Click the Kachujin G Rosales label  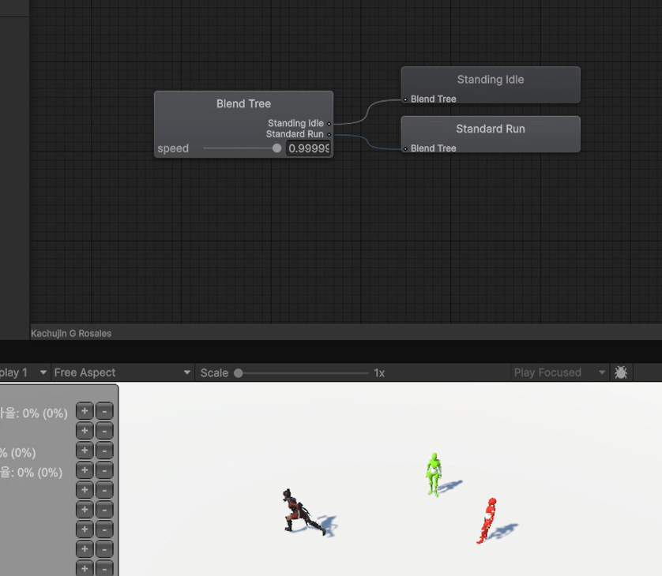(x=71, y=333)
